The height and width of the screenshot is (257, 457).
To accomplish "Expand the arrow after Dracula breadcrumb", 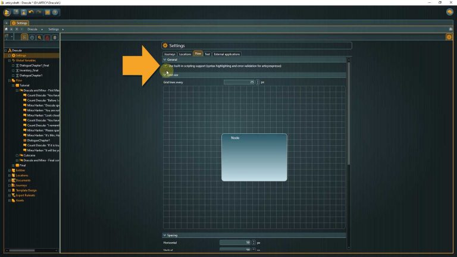I will 42,29.
